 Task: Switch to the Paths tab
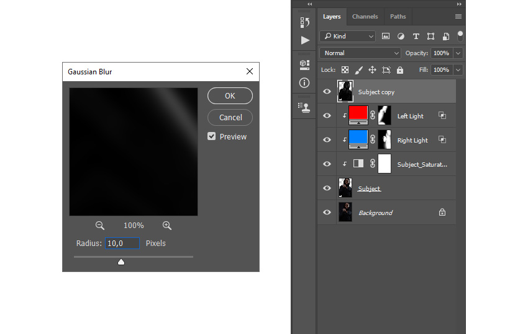pos(398,17)
